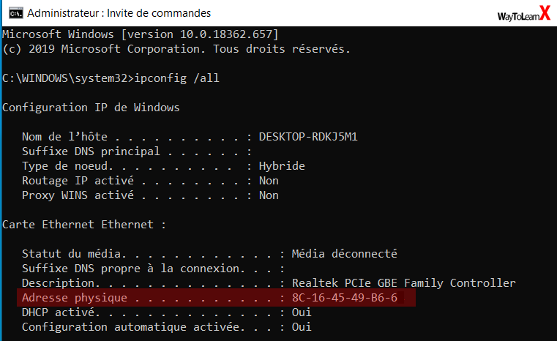Image resolution: width=557 pixels, height=341 pixels.
Task: Click the highlighted 'Adresse physique' line
Action: point(216,298)
